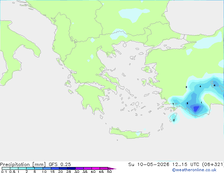Select the 10–15 mm legend color swatch
224x173 pixels.
(x=47, y=168)
